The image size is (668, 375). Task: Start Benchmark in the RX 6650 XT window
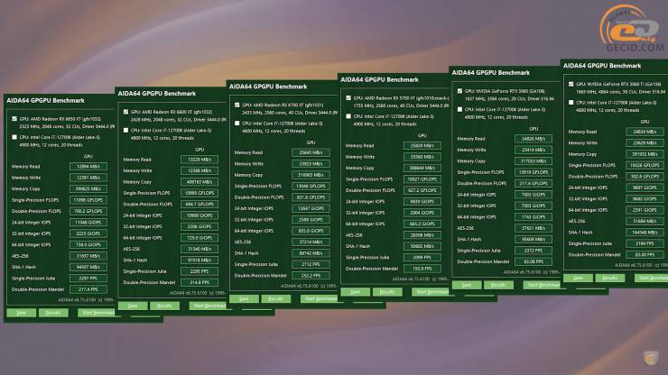click(98, 313)
